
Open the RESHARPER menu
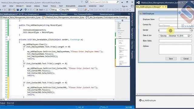(70, 6)
